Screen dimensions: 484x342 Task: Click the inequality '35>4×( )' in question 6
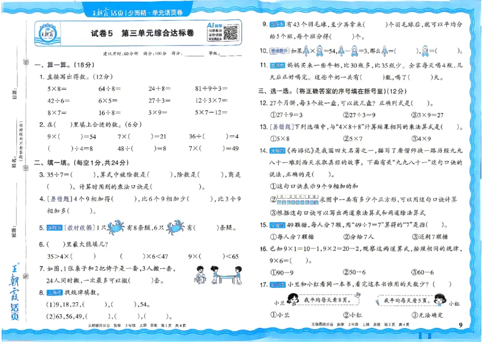71,257
